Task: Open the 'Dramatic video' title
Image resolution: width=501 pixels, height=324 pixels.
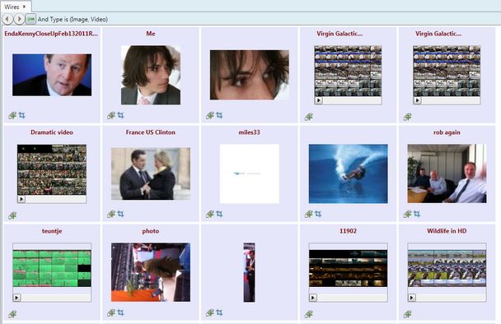Action: click(52, 132)
